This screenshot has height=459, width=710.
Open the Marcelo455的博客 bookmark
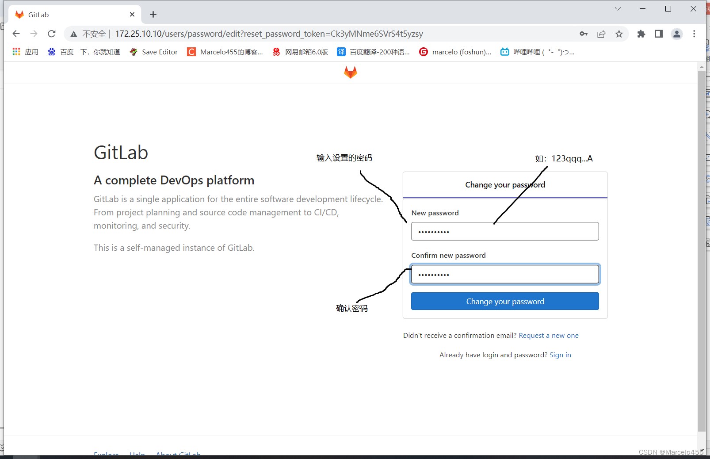[225, 52]
